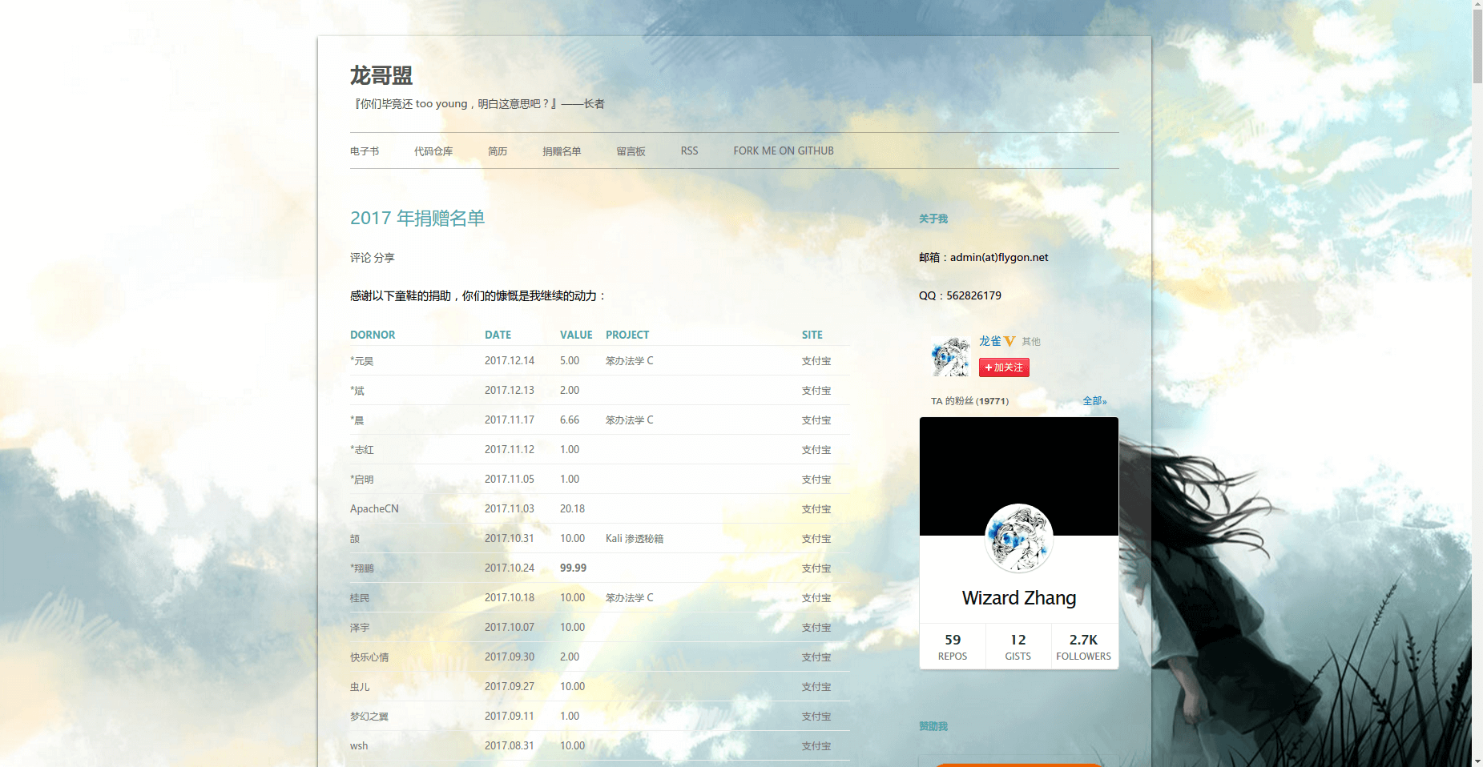
Task: Click the SITE column header
Action: click(812, 335)
